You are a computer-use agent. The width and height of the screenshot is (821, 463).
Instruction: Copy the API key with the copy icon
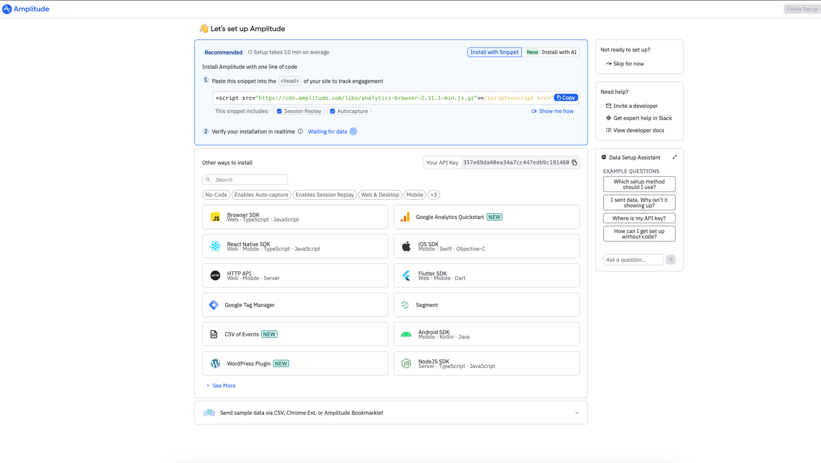(x=574, y=163)
